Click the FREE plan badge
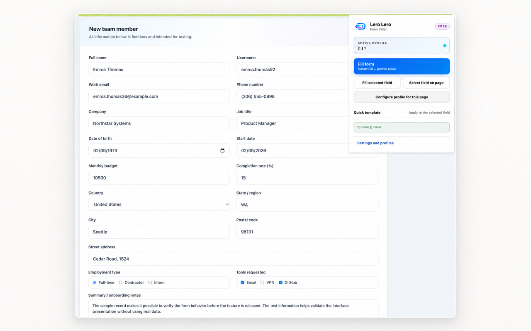531x331 pixels. [442, 26]
